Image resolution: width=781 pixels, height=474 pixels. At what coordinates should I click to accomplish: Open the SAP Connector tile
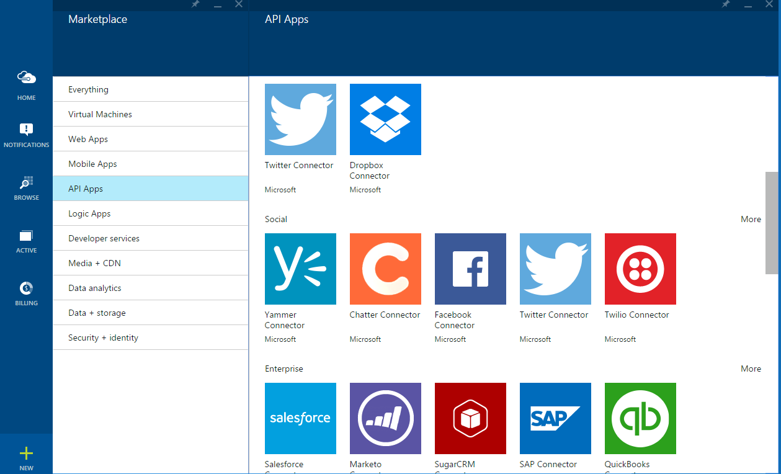coord(555,418)
